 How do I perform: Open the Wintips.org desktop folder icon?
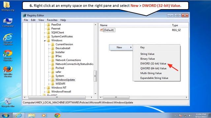8,6
